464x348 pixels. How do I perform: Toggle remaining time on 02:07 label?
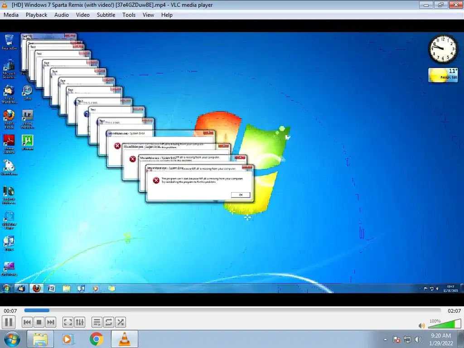[x=454, y=311]
